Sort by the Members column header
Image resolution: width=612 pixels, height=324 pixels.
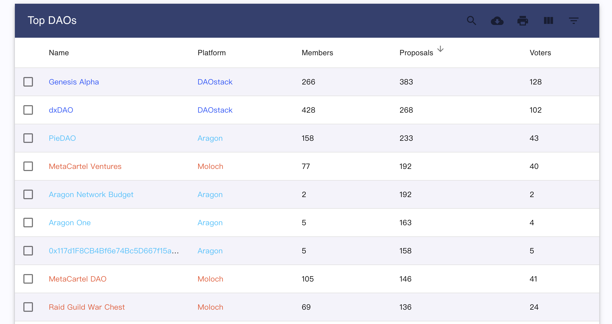coord(317,53)
